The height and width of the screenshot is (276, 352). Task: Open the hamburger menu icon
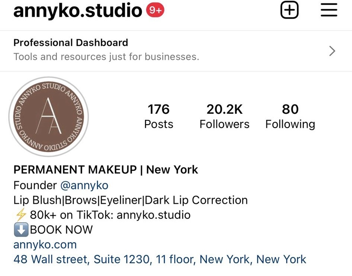pos(329,10)
